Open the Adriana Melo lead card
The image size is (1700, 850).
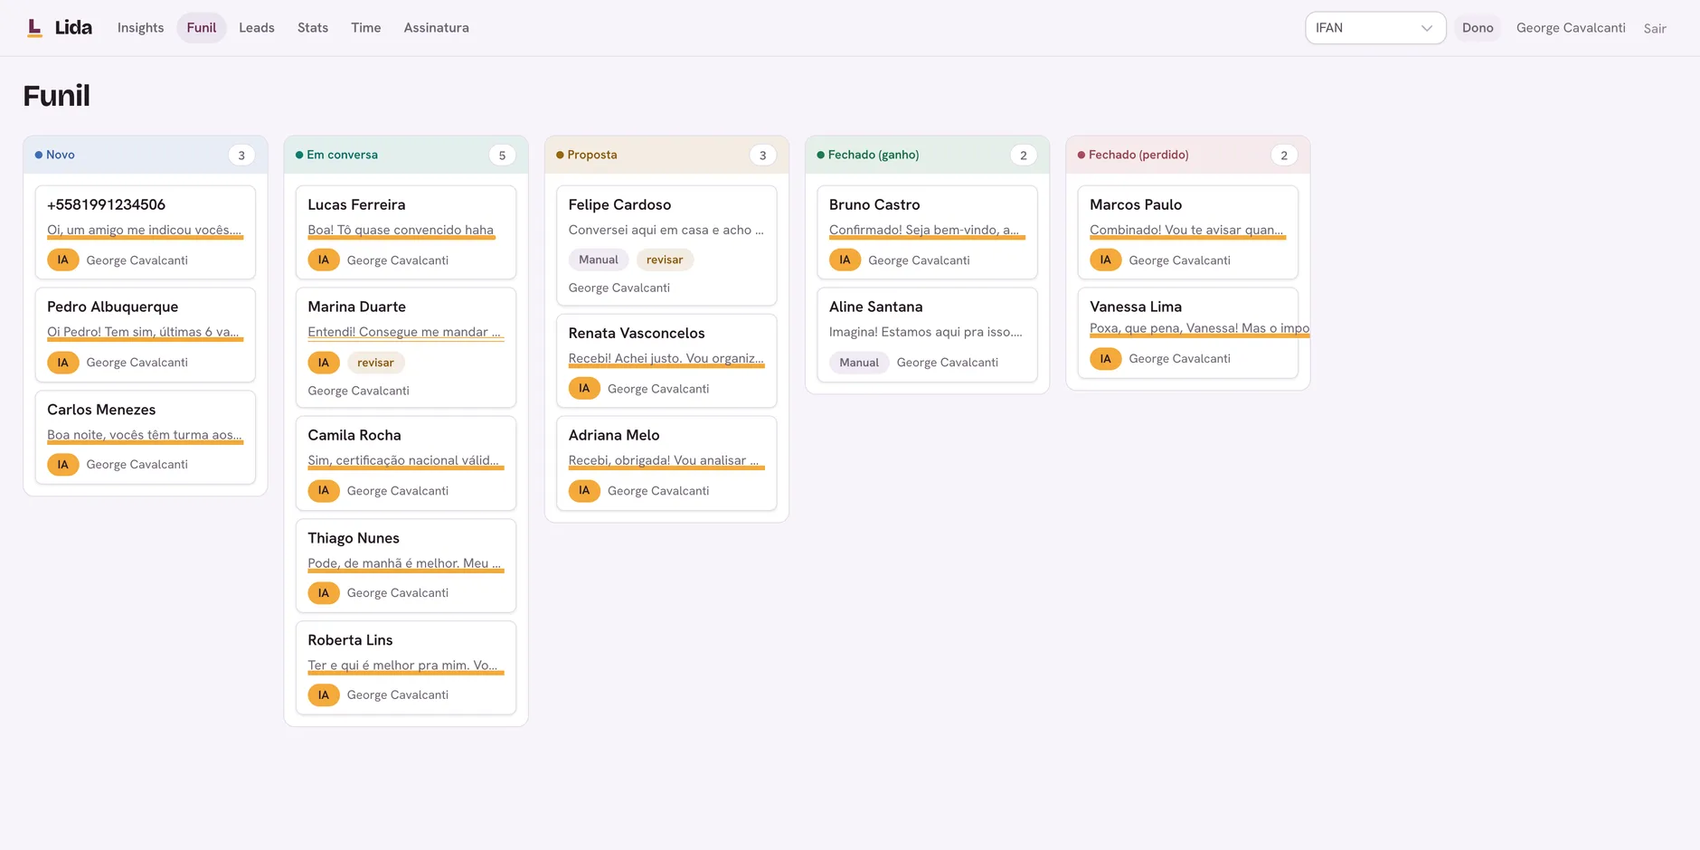(x=666, y=463)
